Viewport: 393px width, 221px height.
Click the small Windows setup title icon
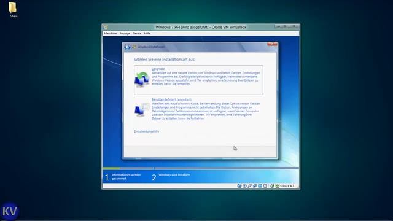tap(134, 47)
